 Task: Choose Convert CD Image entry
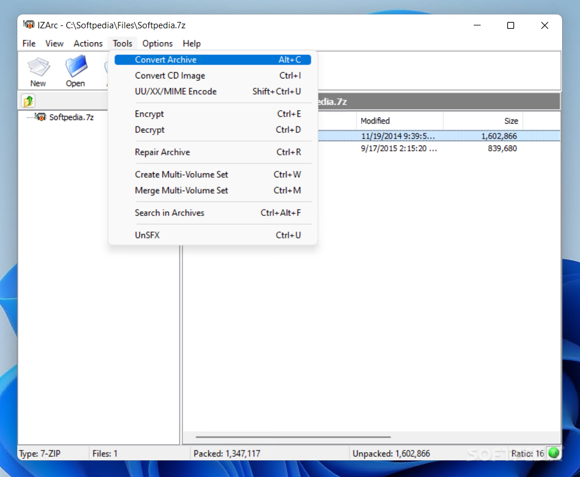(213, 76)
